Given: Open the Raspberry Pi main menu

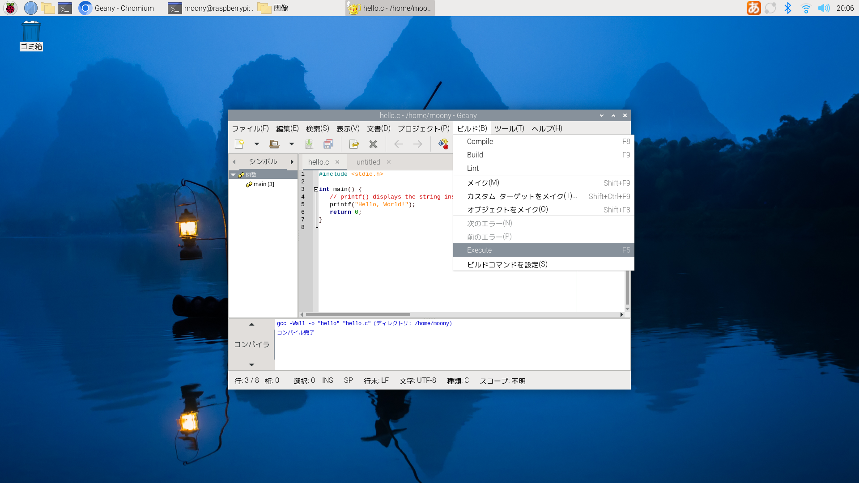Looking at the screenshot, I should coord(10,8).
